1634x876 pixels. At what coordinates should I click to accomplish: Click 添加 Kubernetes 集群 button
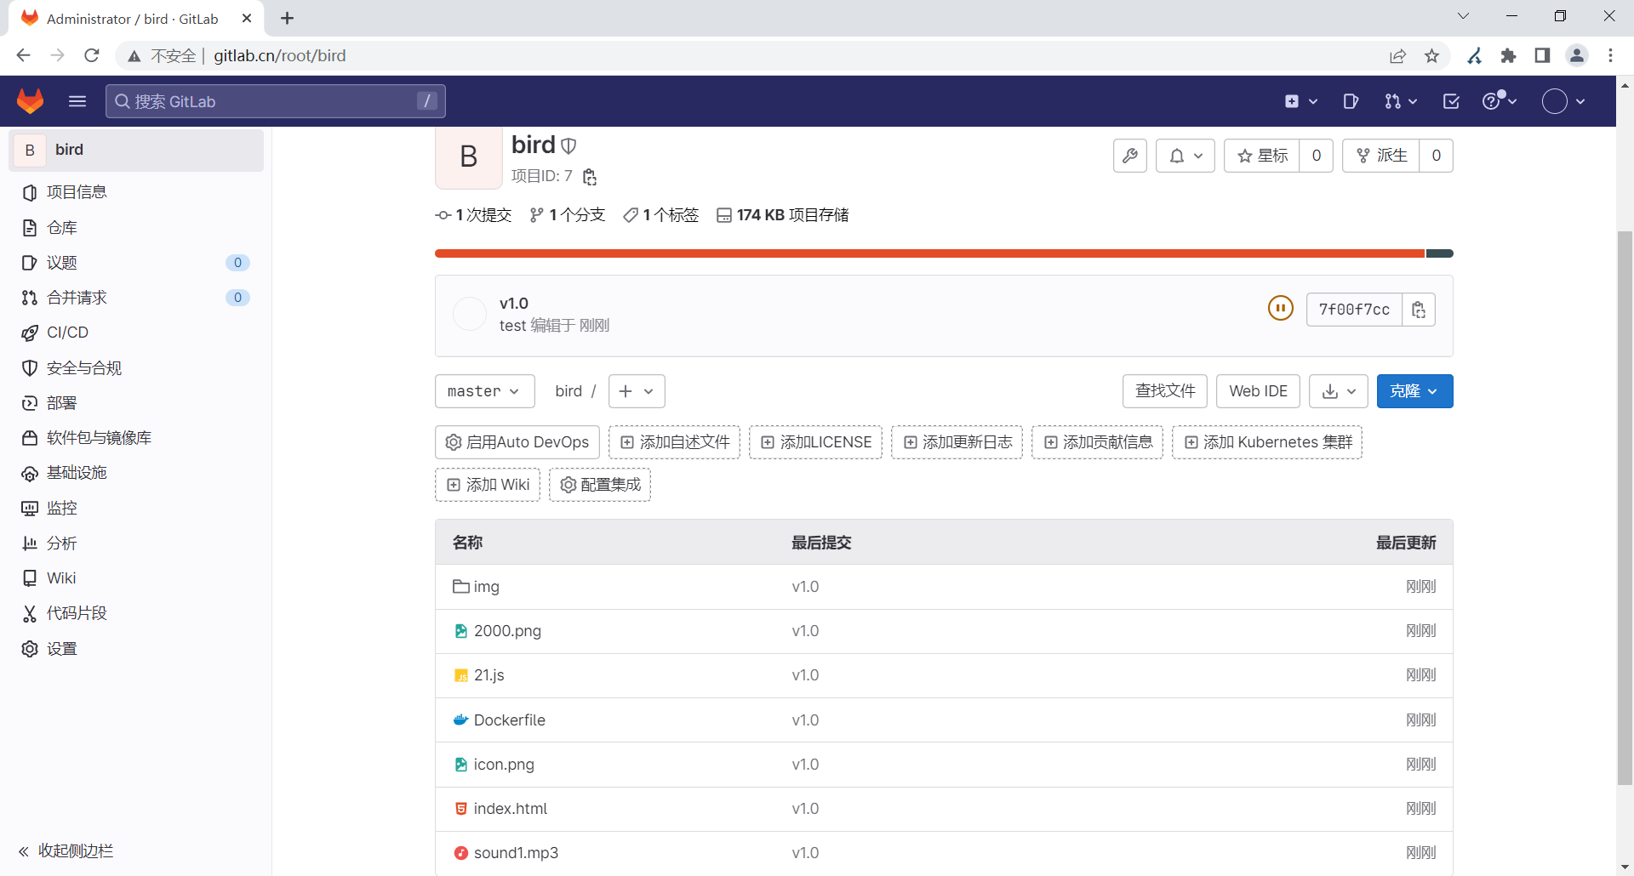click(x=1267, y=442)
